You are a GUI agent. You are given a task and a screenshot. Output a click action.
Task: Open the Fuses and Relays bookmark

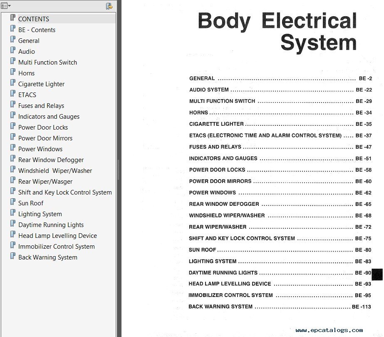click(x=41, y=105)
